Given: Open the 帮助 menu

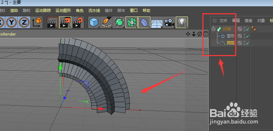Looking at the screenshot, I should point(146,10).
